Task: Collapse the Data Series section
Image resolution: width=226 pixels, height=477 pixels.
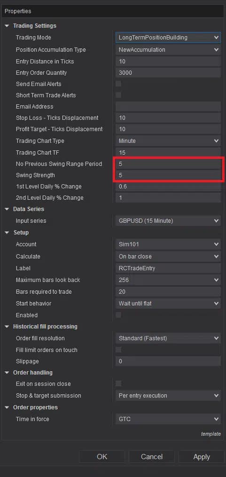Action: [7, 209]
